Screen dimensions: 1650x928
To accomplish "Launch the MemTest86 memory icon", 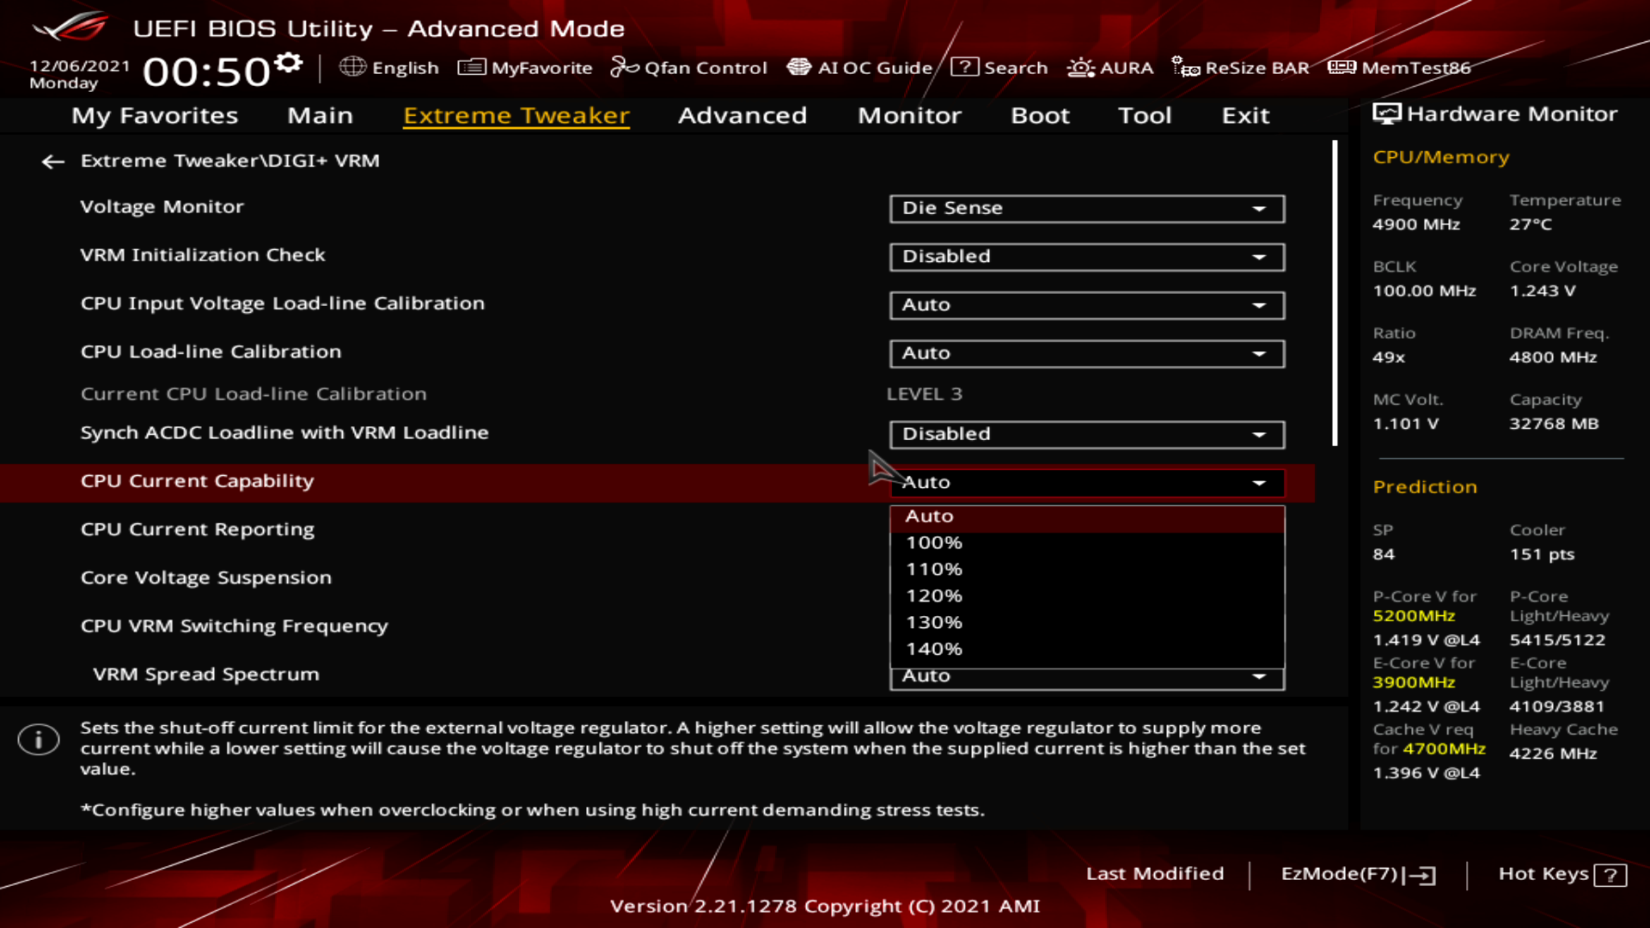I will point(1341,67).
